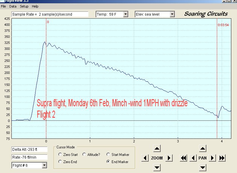
Task: Click the Delta Alt -293 ft field
Action: click(29, 150)
